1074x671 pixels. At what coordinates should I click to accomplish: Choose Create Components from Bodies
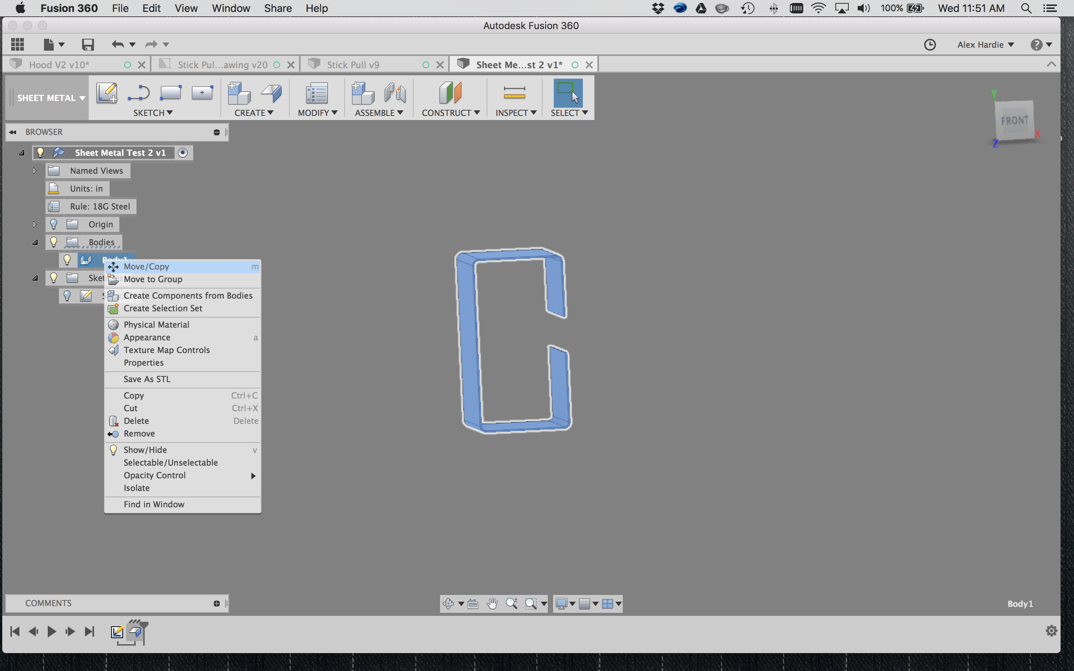[183, 296]
